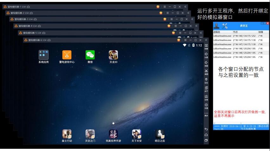Image resolution: width=270 pixels, height=151 pixels.
Task: Tap the Android back arrow in sidebar
Action: pyautogui.click(x=206, y=129)
